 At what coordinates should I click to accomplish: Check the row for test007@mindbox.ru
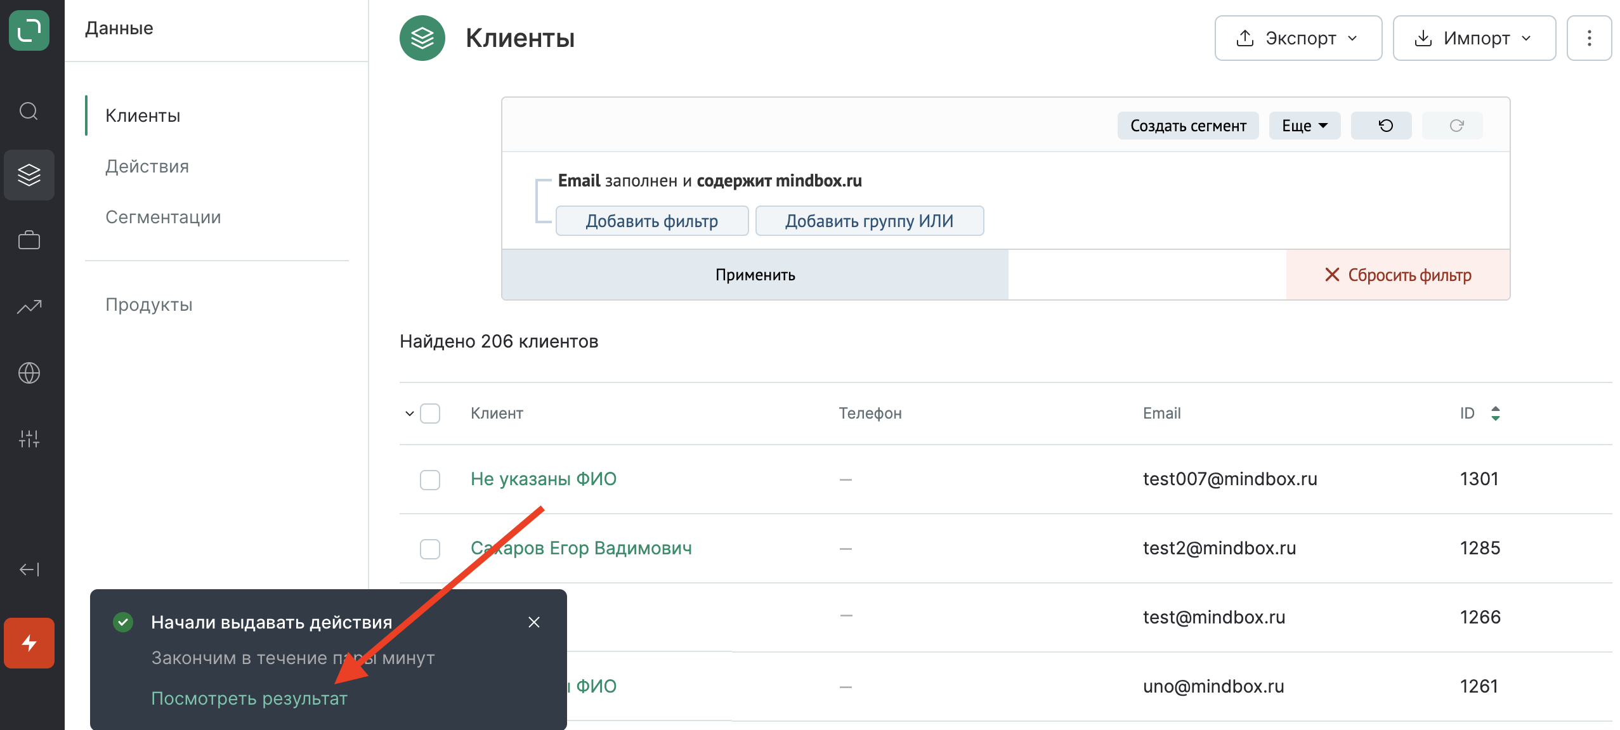(x=430, y=479)
